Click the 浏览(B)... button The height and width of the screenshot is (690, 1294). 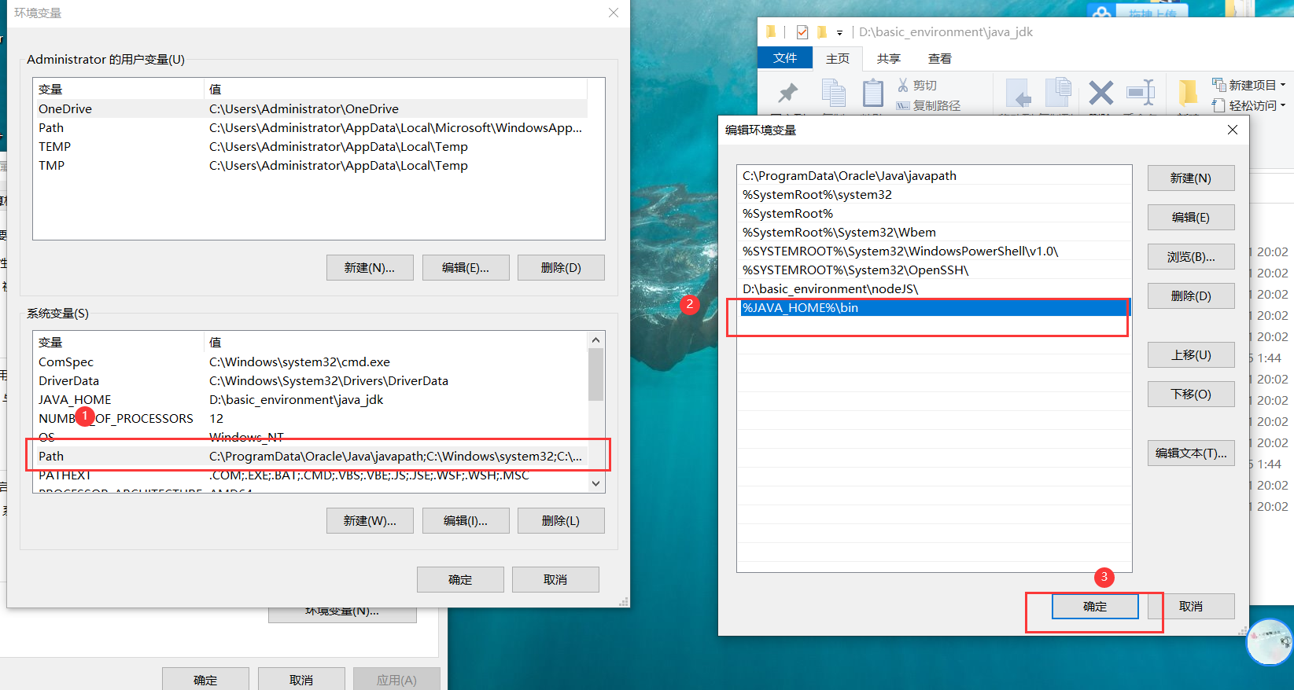1191,257
